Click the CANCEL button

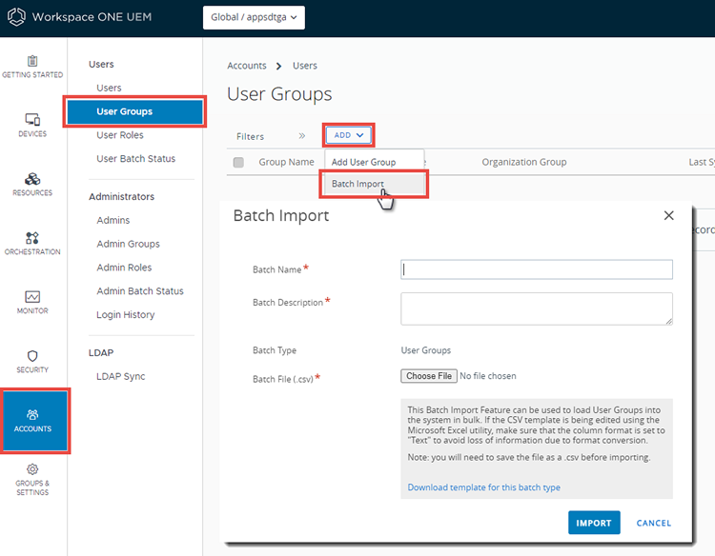(653, 524)
